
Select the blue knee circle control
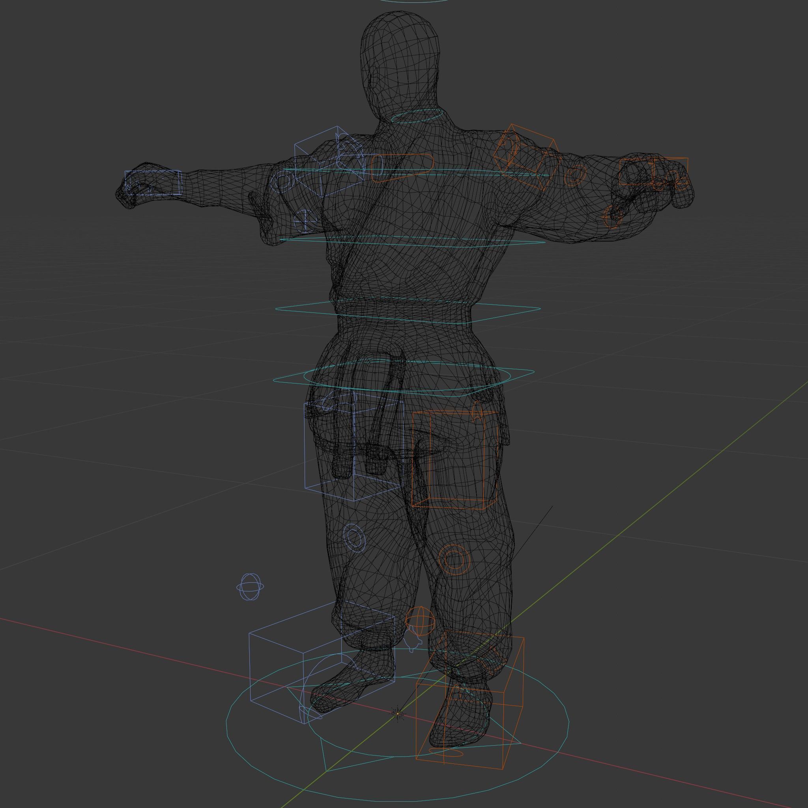pyautogui.click(x=354, y=537)
